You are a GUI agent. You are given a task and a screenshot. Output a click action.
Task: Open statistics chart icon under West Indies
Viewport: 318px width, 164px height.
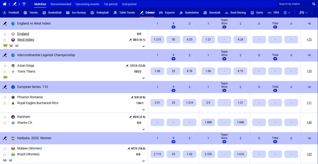click(x=11, y=45)
